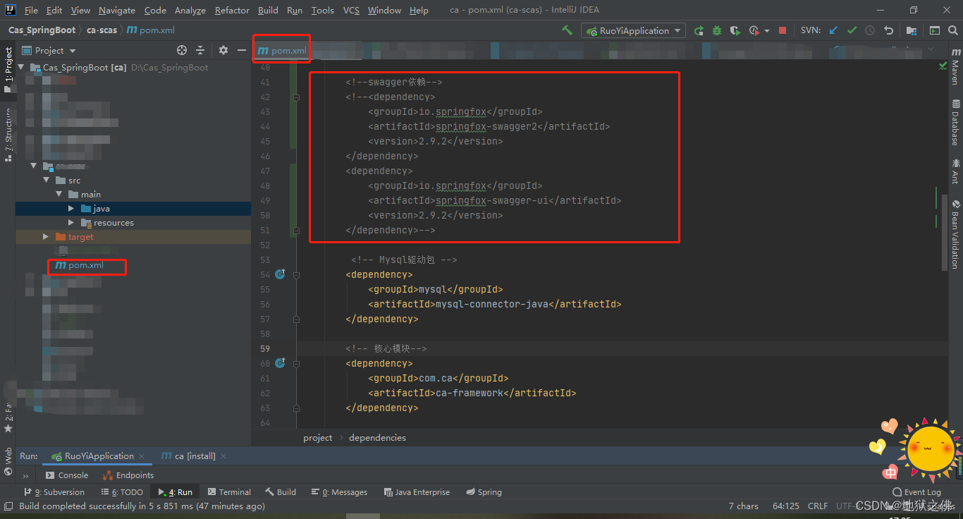
Task: Show SVN history clock icon
Action: tap(870, 30)
